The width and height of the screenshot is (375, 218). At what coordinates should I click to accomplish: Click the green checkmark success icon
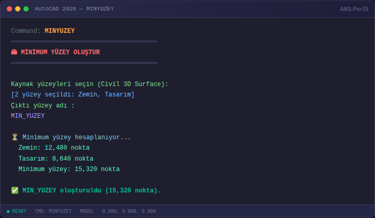coord(15,190)
